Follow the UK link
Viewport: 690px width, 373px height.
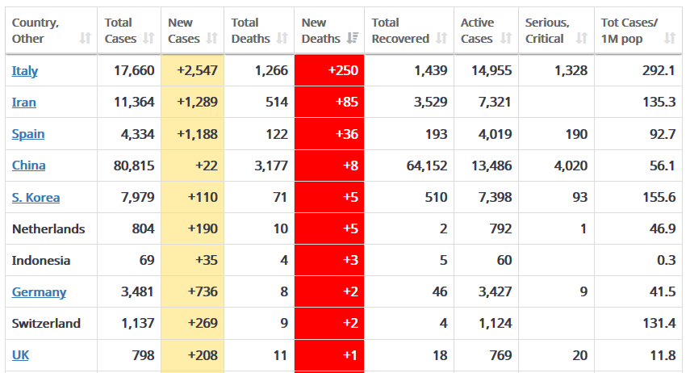(20, 355)
